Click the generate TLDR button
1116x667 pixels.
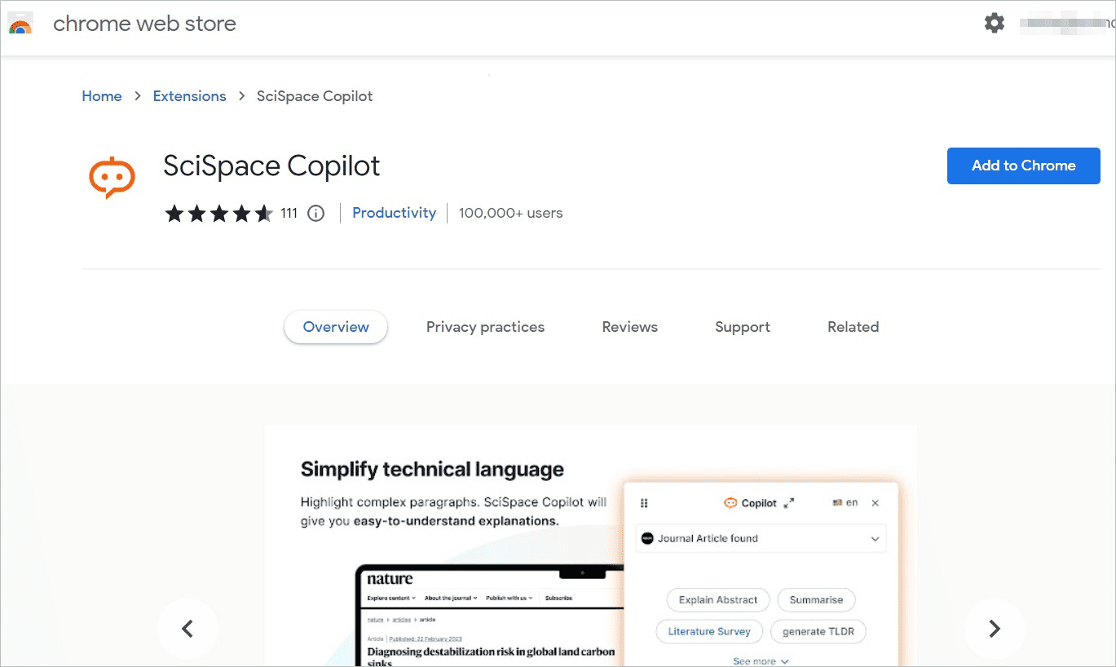(x=818, y=631)
